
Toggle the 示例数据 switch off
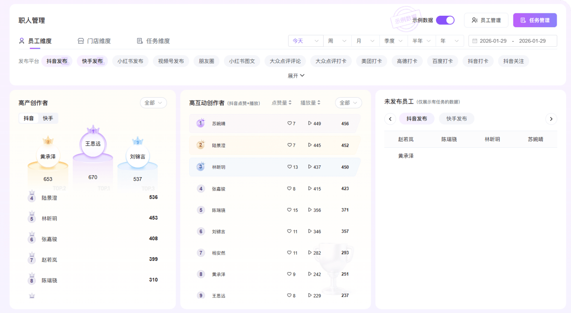click(445, 20)
